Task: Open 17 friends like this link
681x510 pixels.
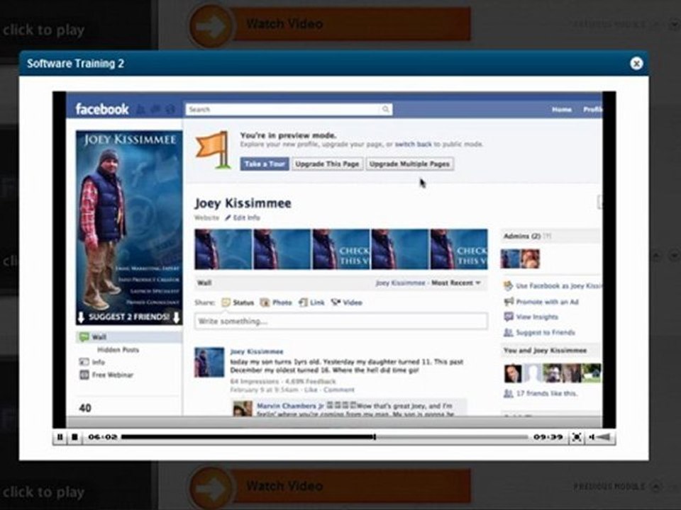Action: pos(541,393)
